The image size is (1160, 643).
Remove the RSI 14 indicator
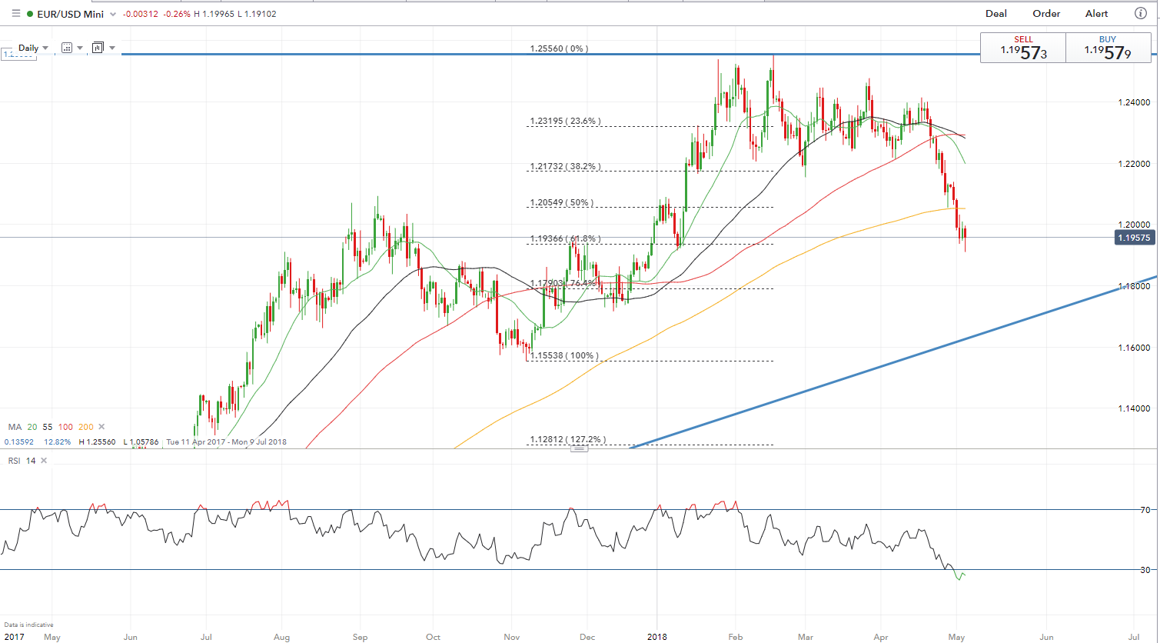pyautogui.click(x=44, y=461)
